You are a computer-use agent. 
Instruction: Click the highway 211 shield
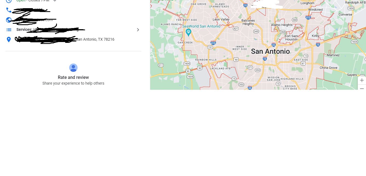click(x=161, y=65)
